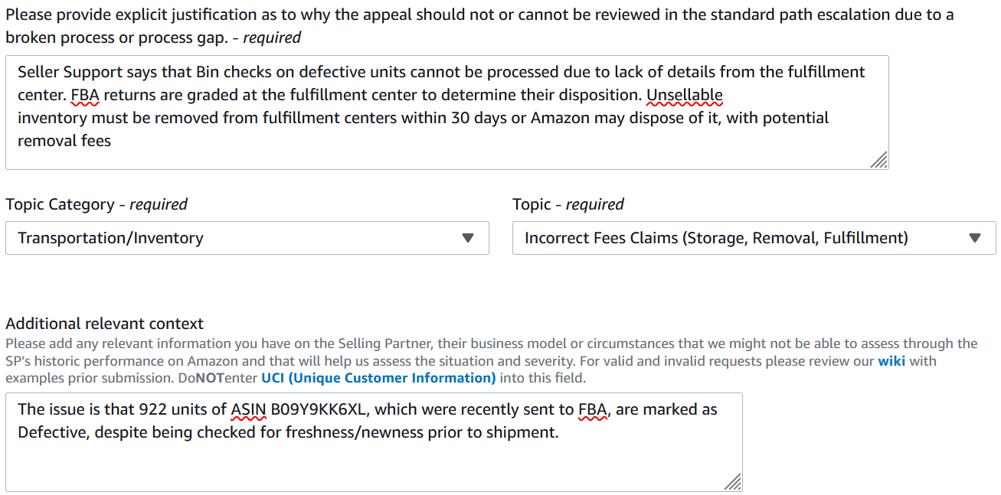Image resolution: width=1001 pixels, height=495 pixels.
Task: Click the Additional relevant context heading
Action: (104, 324)
